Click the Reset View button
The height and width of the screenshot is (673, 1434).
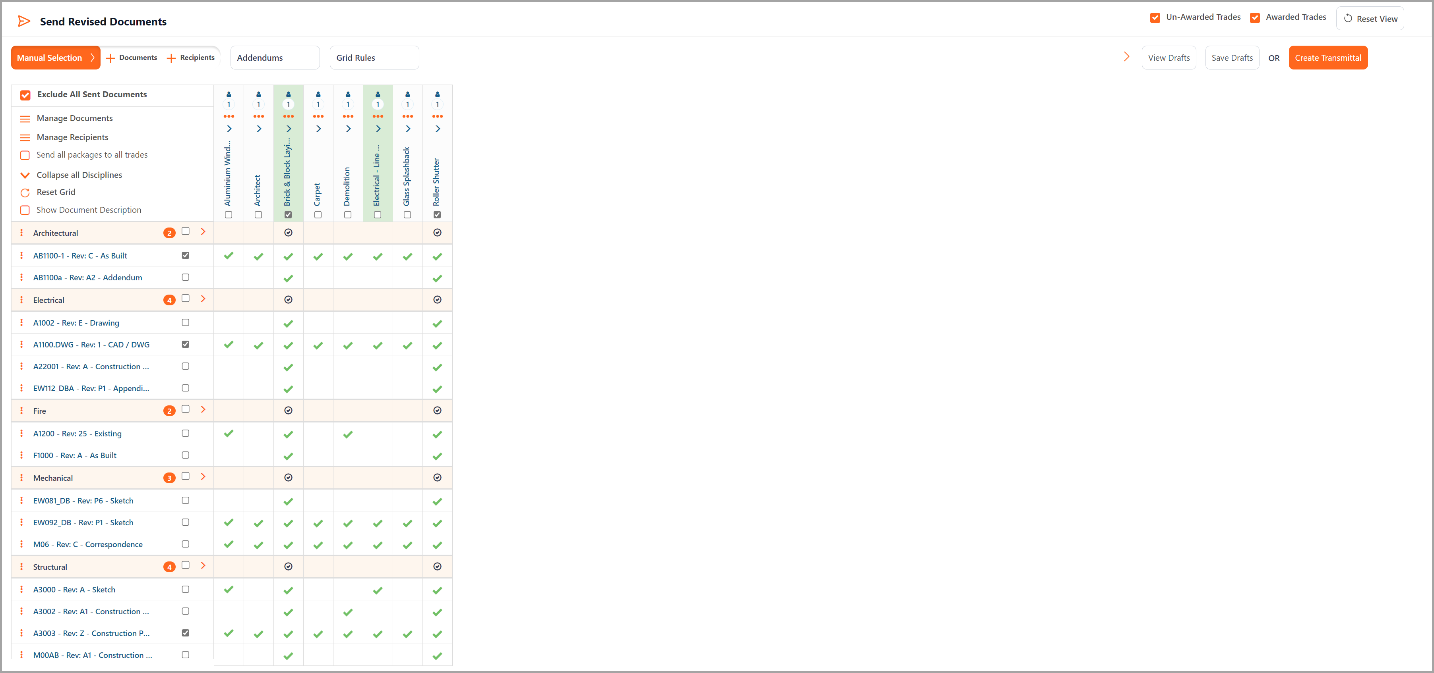coord(1370,19)
